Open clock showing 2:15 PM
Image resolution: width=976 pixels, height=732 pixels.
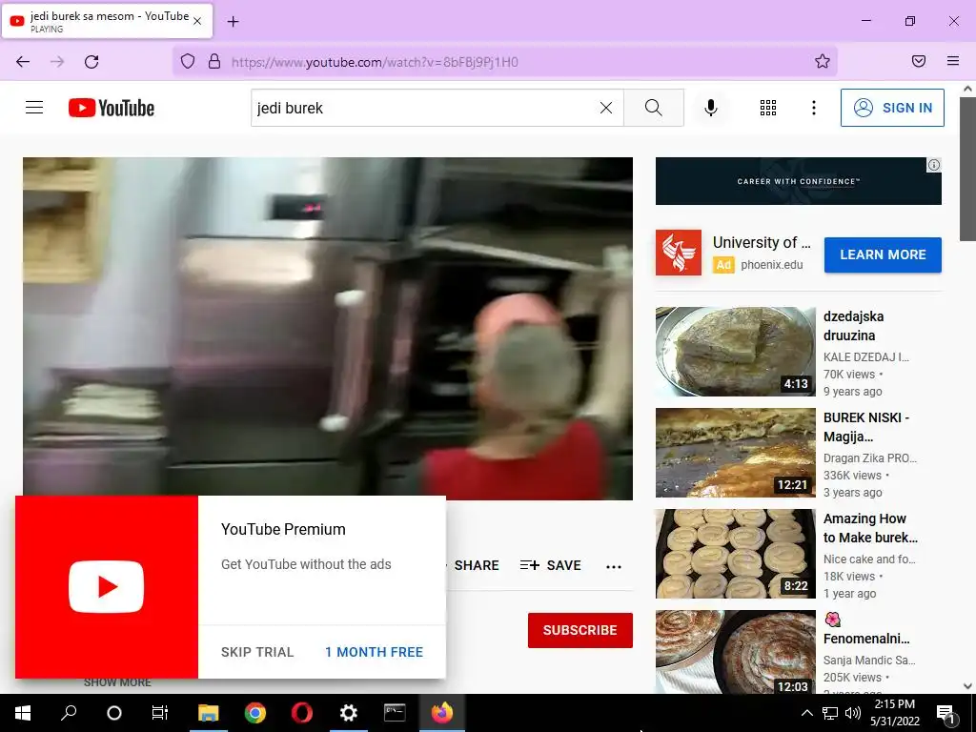tap(894, 713)
